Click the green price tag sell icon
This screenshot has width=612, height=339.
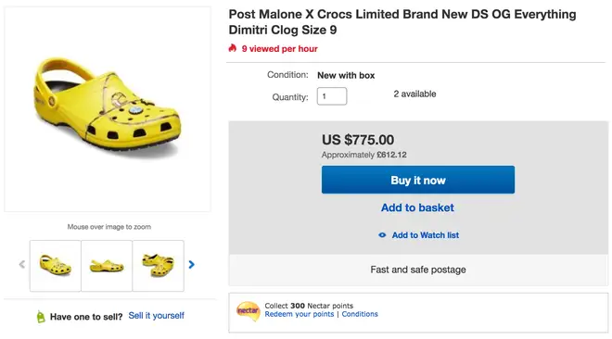pyautogui.click(x=41, y=317)
